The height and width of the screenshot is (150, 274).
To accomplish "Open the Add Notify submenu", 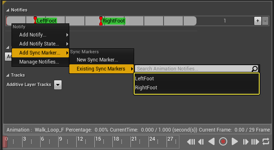I will (x=40, y=35).
